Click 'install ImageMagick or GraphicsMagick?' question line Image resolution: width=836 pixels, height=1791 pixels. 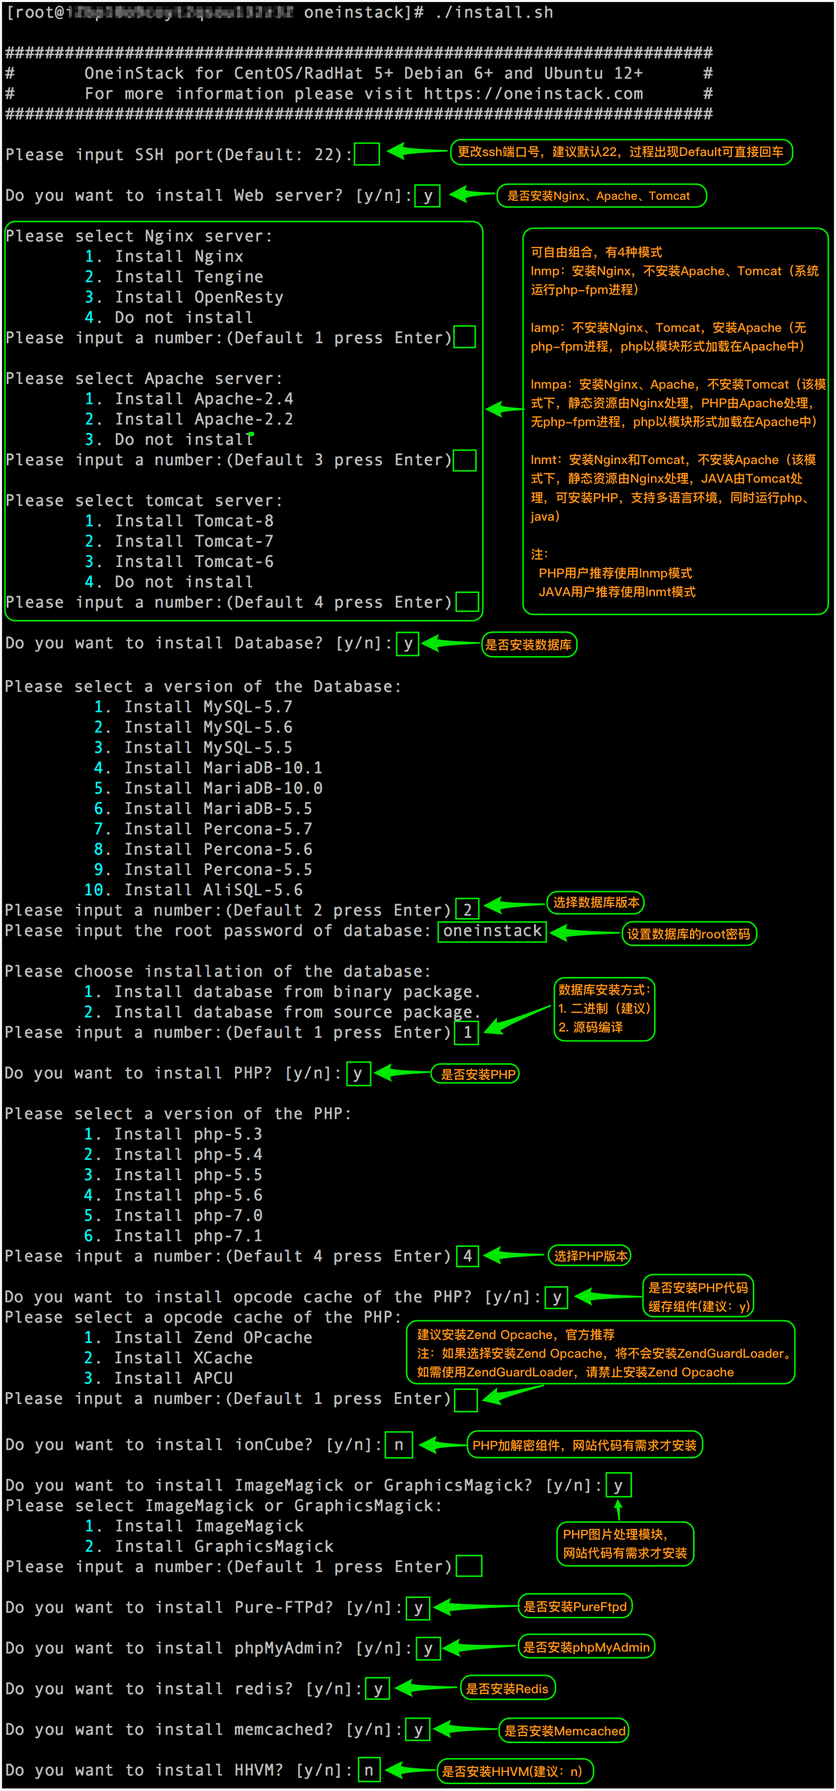[304, 1486]
